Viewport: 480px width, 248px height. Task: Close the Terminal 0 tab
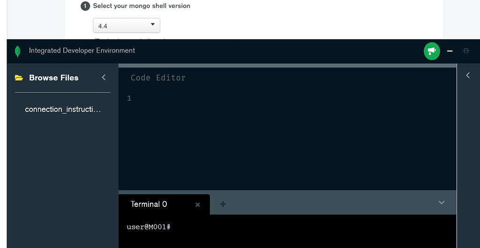198,204
